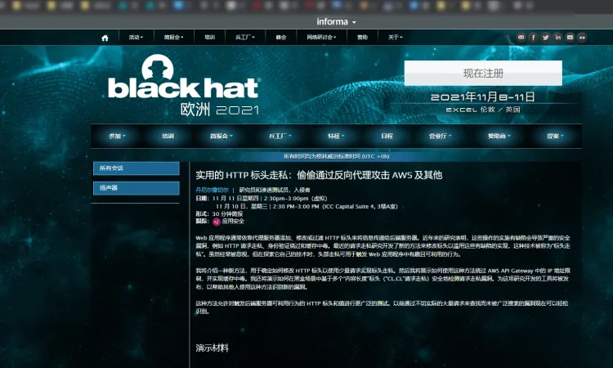Click the 应用安全 track label
613x368 pixels.
233,222
